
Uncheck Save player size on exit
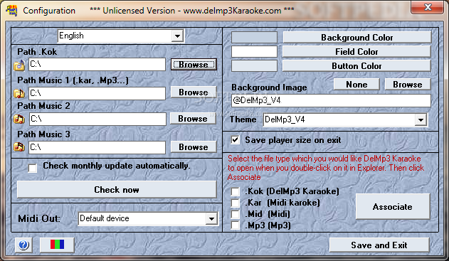pos(235,140)
